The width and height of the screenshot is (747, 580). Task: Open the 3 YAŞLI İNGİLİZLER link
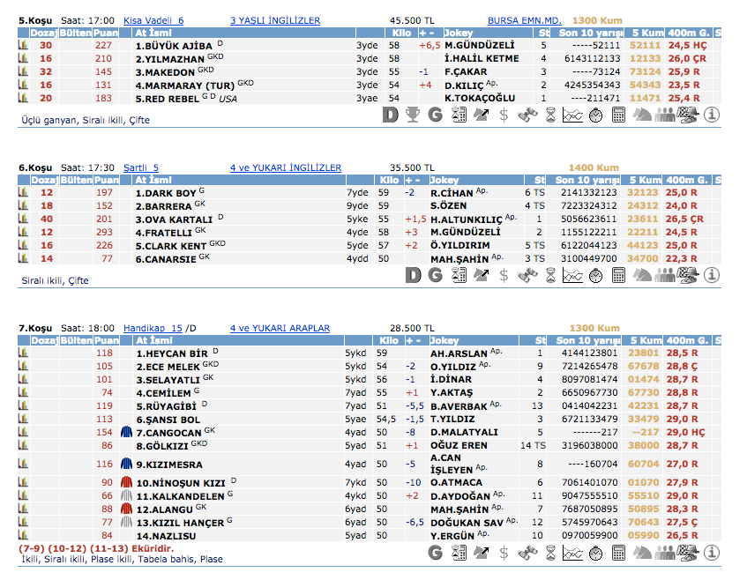click(x=274, y=20)
